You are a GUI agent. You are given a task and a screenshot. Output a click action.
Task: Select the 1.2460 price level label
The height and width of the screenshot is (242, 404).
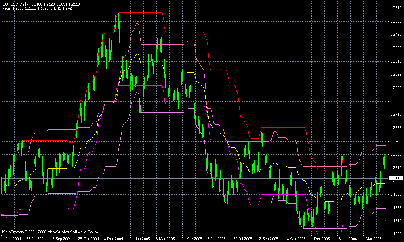396,141
